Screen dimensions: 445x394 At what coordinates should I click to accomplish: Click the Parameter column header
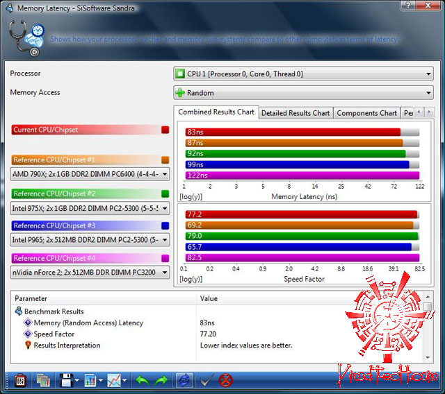point(104,298)
